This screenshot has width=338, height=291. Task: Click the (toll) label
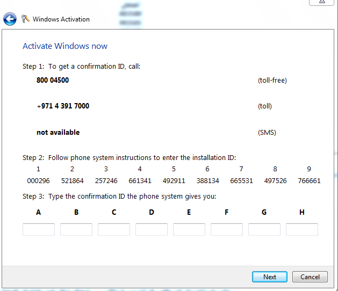265,106
